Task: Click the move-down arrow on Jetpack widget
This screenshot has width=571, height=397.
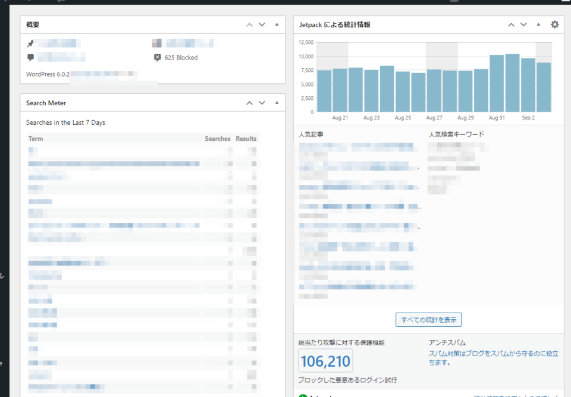Action: 523,24
